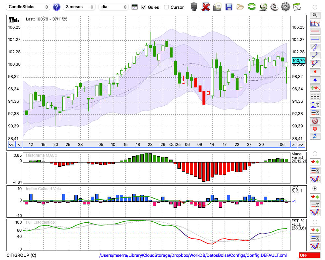Click the blue help question mark icon
Screen dimensions: 325x260
click(56, 7)
